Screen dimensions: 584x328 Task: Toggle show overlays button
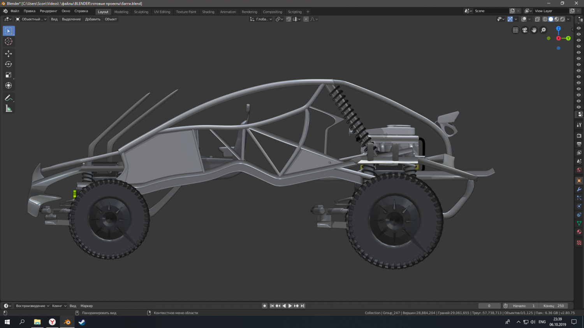[524, 19]
